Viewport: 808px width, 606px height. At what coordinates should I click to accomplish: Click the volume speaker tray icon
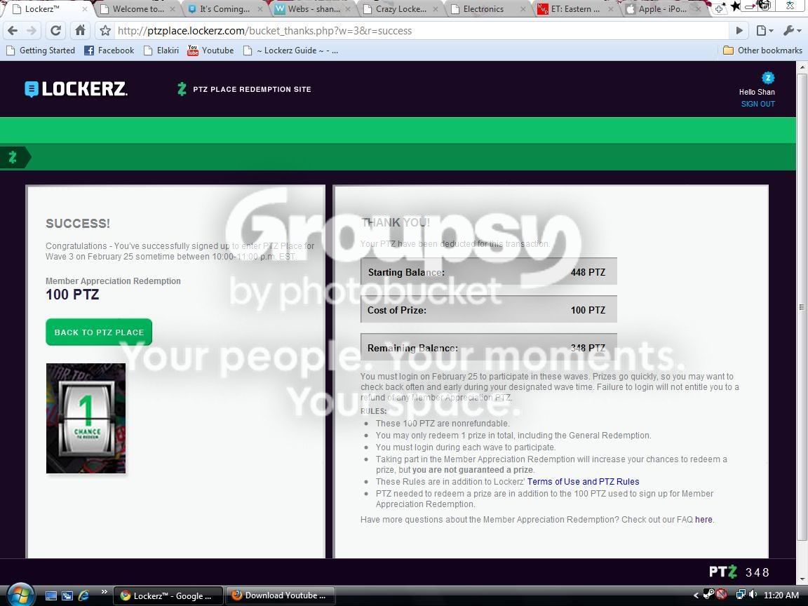753,595
